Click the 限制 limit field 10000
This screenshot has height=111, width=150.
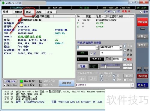(x=118, y=59)
